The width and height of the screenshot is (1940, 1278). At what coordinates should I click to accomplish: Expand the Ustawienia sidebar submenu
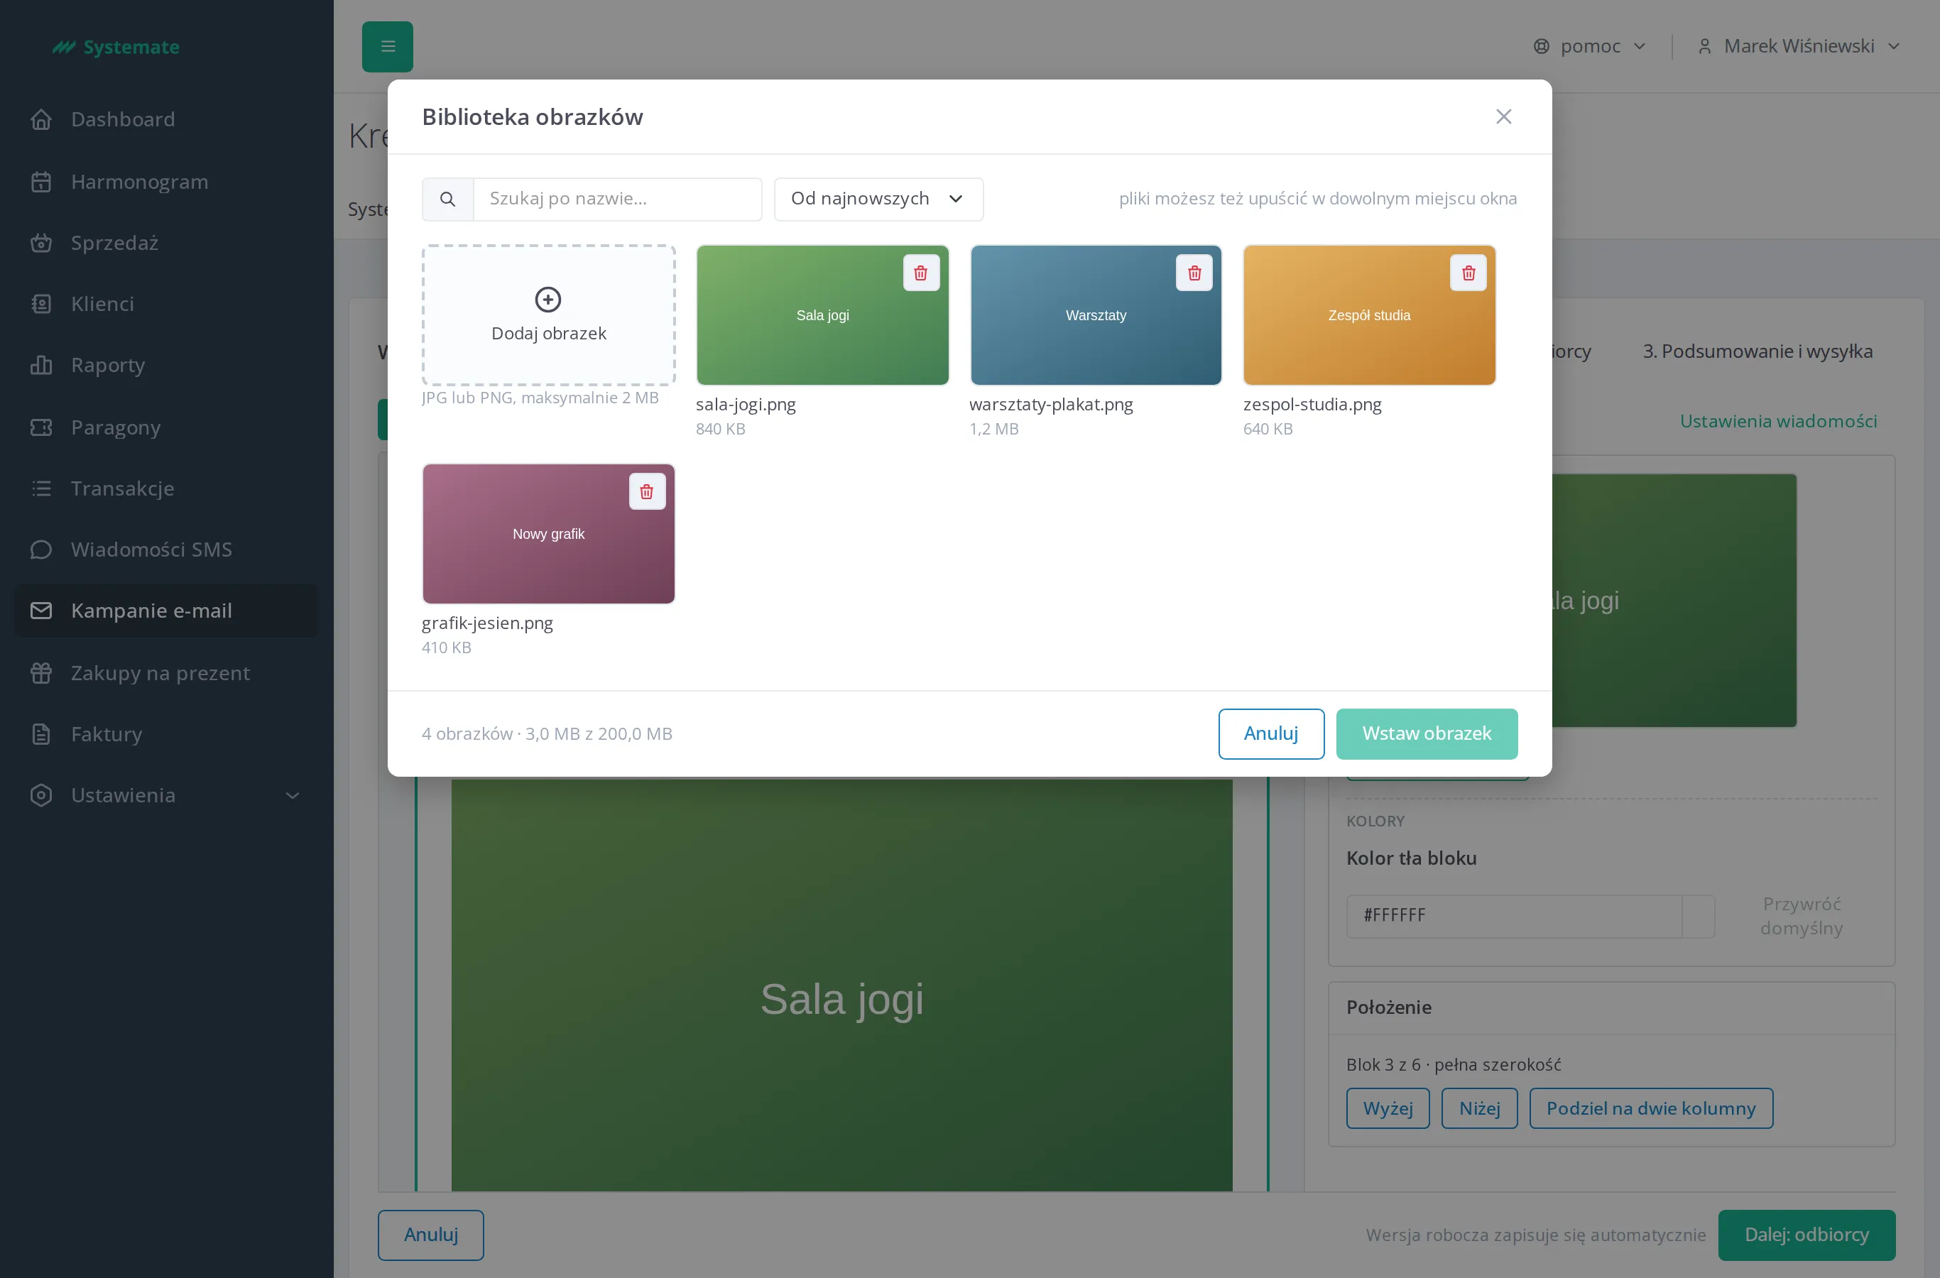(165, 794)
